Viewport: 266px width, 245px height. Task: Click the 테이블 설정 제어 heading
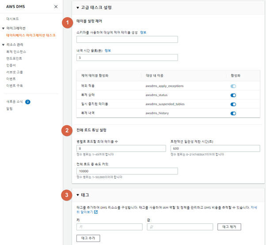pyautogui.click(x=89, y=21)
